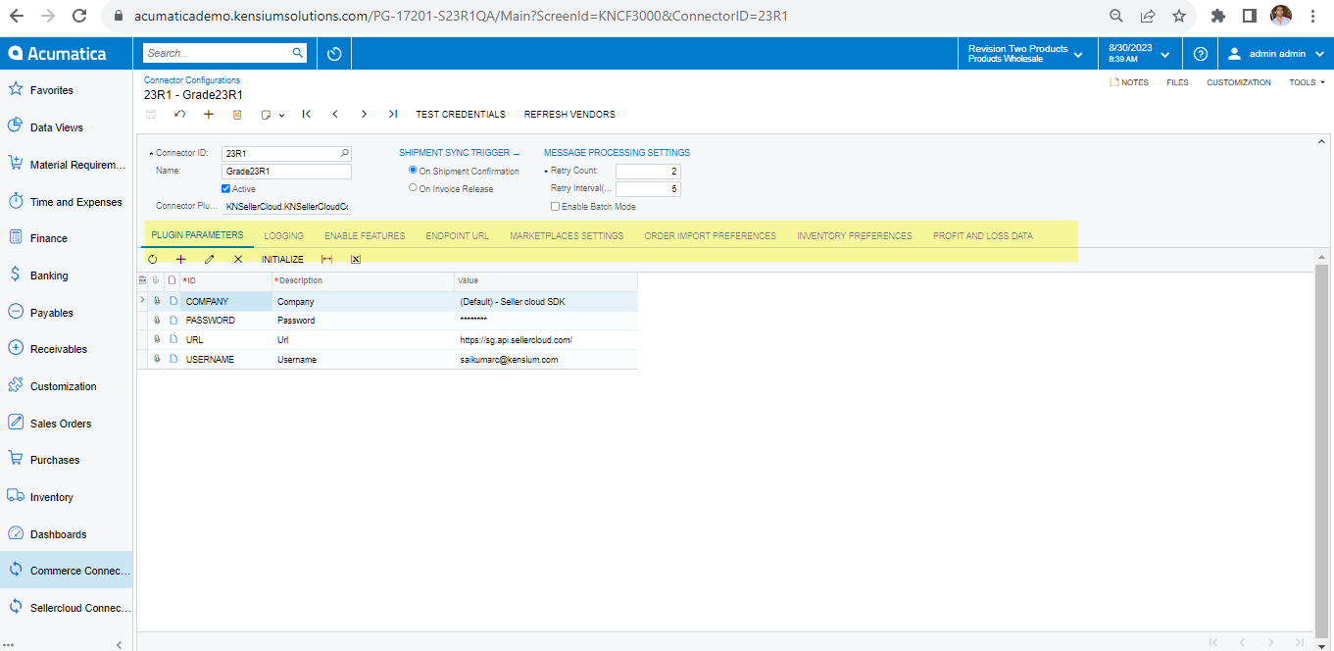Click the magnifier in the Acumatica search box
1334x651 pixels.
pyautogui.click(x=298, y=53)
